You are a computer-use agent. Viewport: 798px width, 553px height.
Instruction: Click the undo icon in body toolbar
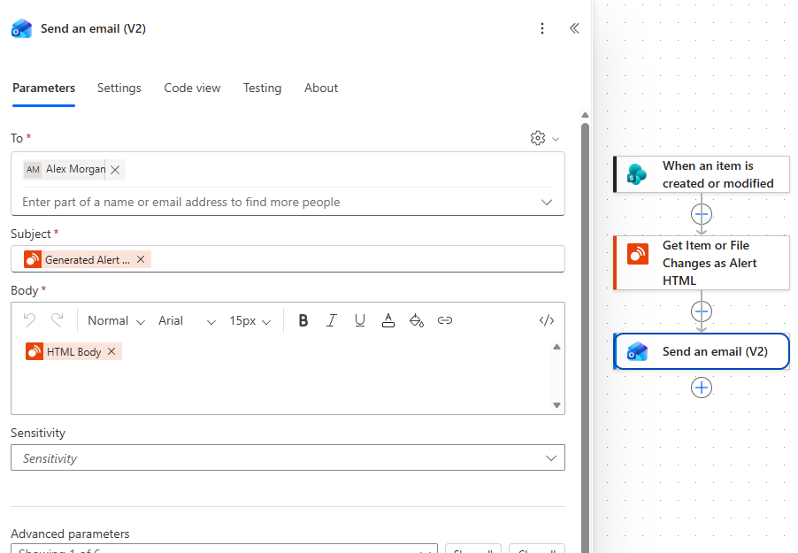click(29, 320)
